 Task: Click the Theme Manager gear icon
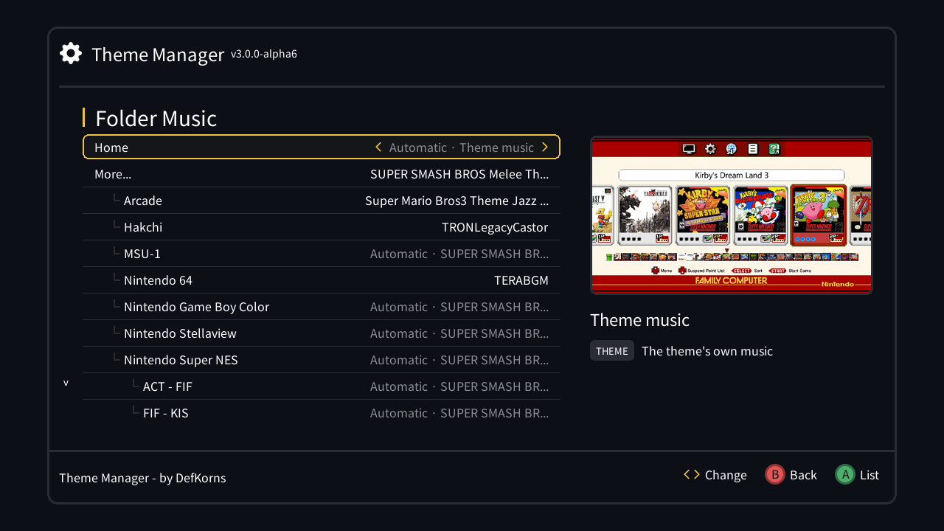71,53
